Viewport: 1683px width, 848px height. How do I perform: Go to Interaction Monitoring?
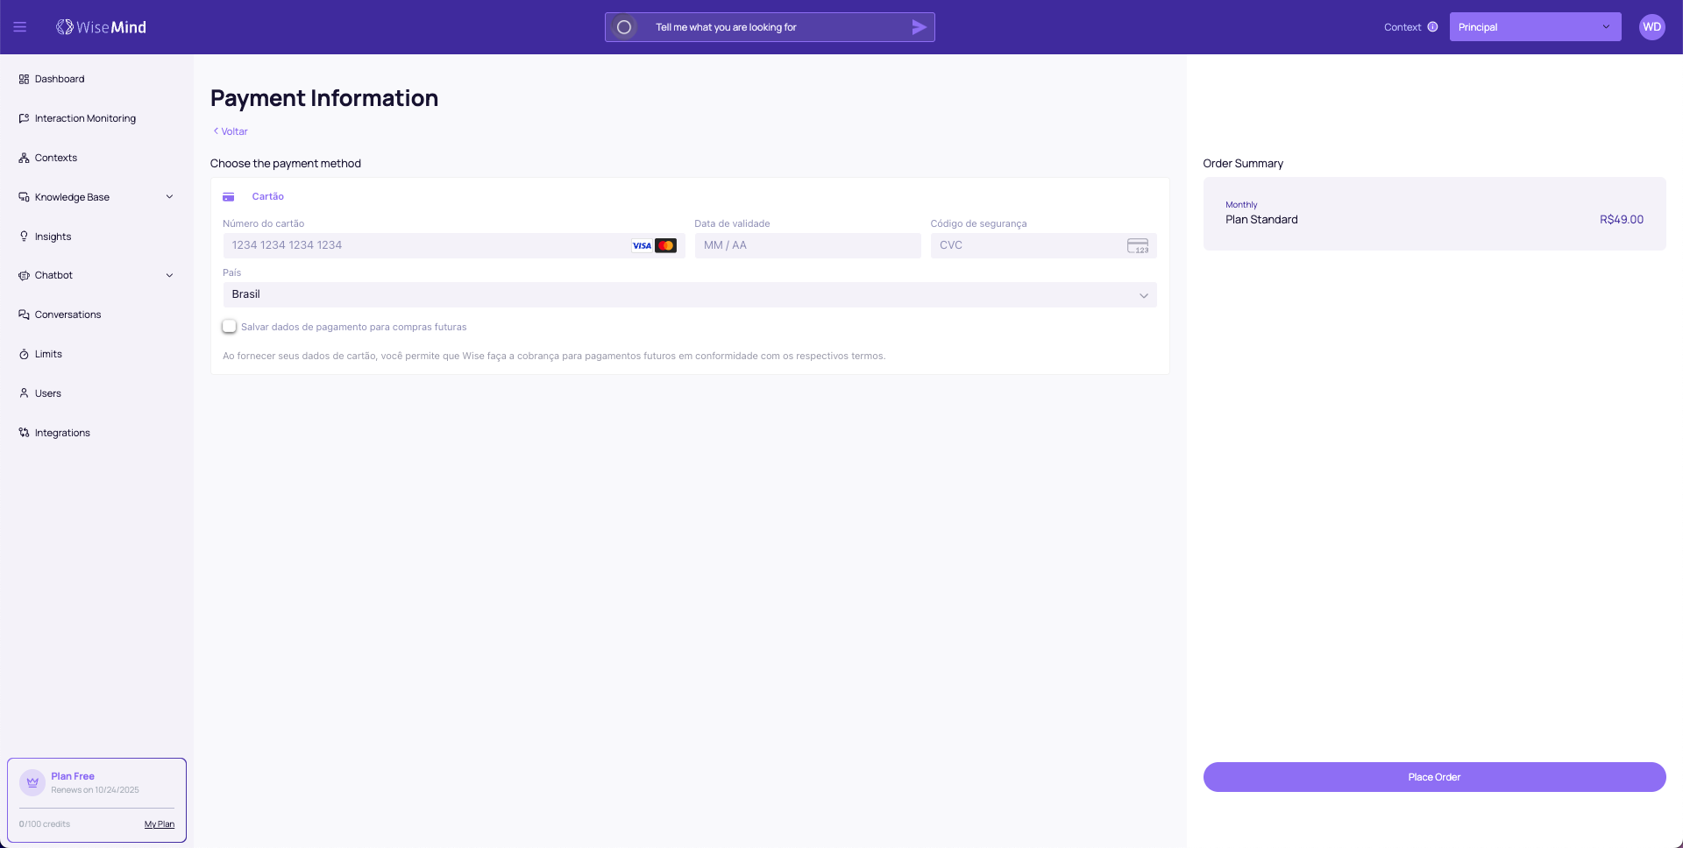point(85,118)
